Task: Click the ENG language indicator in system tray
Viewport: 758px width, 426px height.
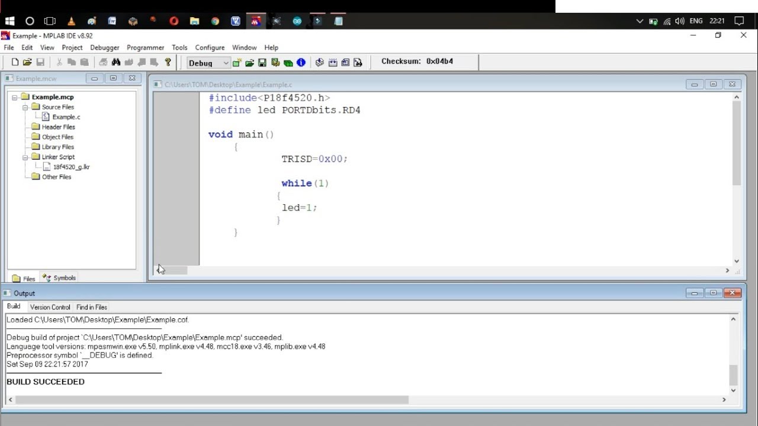Action: coord(696,21)
